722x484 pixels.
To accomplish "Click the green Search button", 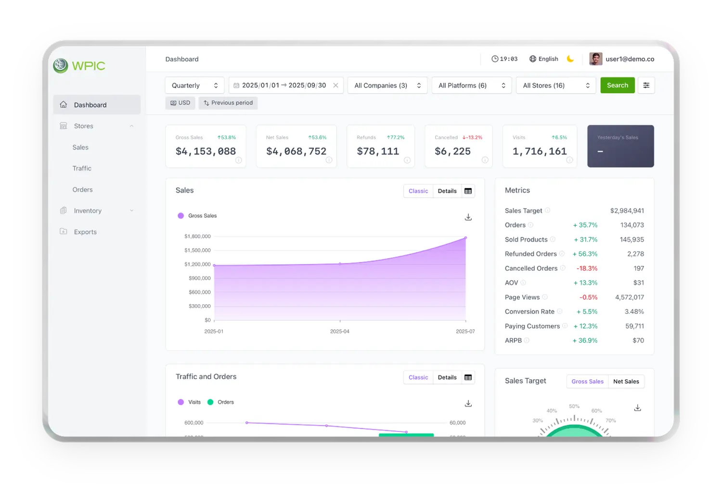I will 617,86.
